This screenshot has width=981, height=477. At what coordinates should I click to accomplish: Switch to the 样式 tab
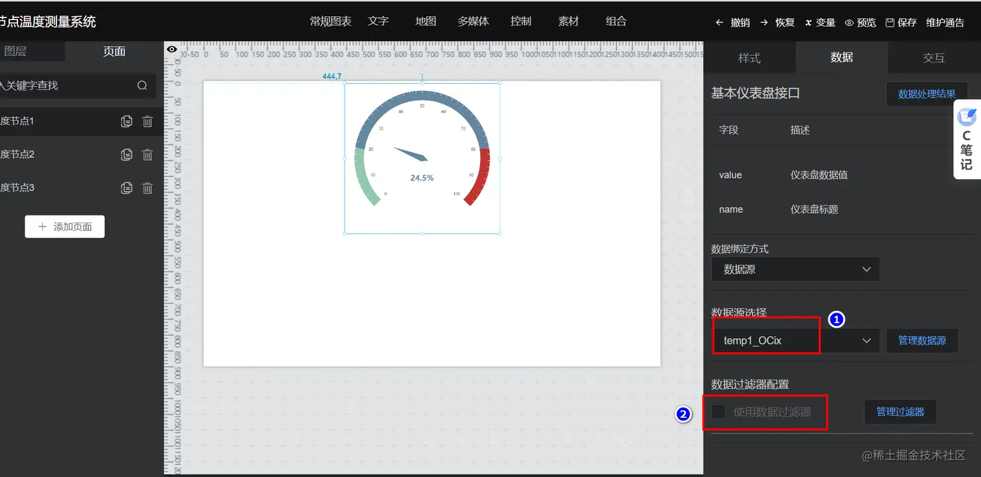(x=749, y=58)
